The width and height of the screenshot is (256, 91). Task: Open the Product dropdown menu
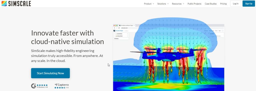tap(149, 4)
